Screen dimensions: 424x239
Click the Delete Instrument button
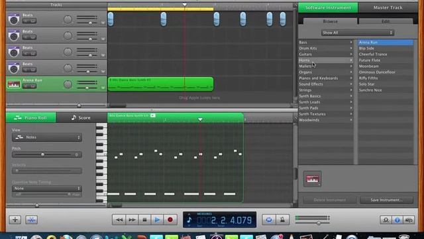click(330, 200)
